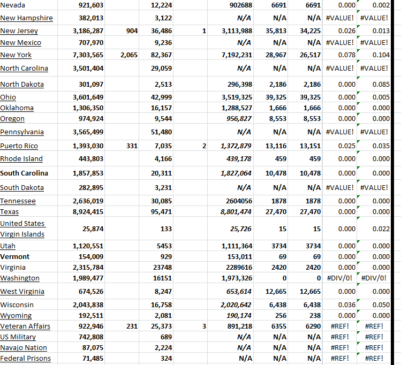Viewport: 401px width, 365px height.
Task: Select cell 1,827,064 in South Carolina row
Action: (230, 173)
